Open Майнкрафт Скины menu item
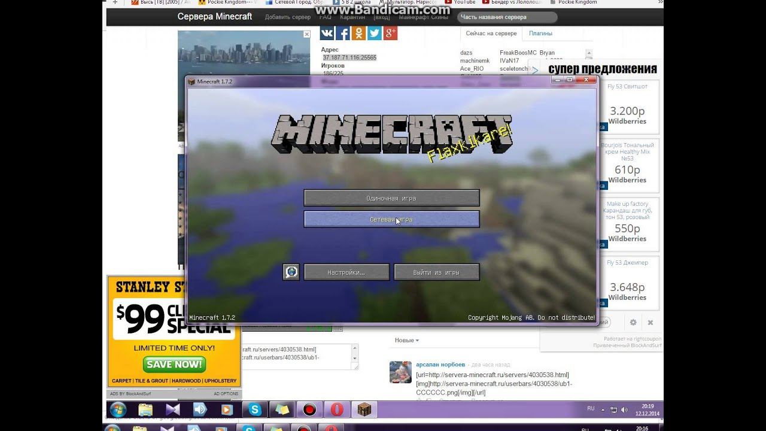The image size is (766, 431). [423, 17]
